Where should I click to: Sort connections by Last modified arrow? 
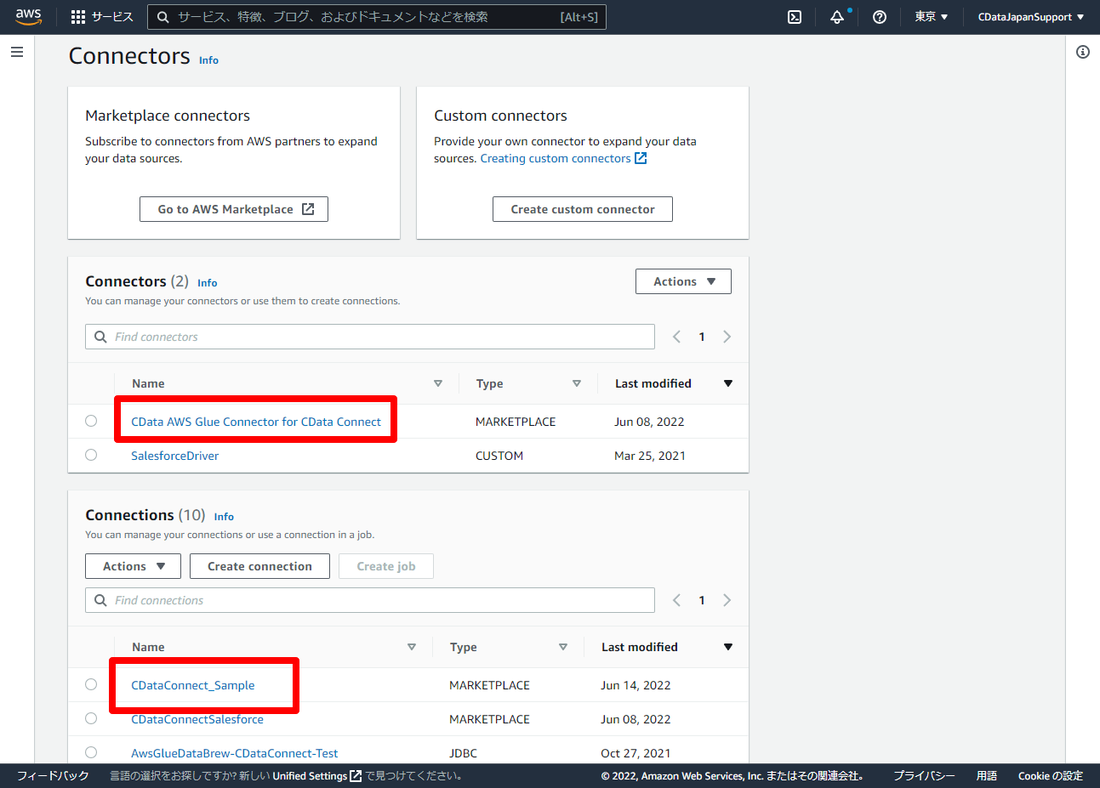pos(728,647)
